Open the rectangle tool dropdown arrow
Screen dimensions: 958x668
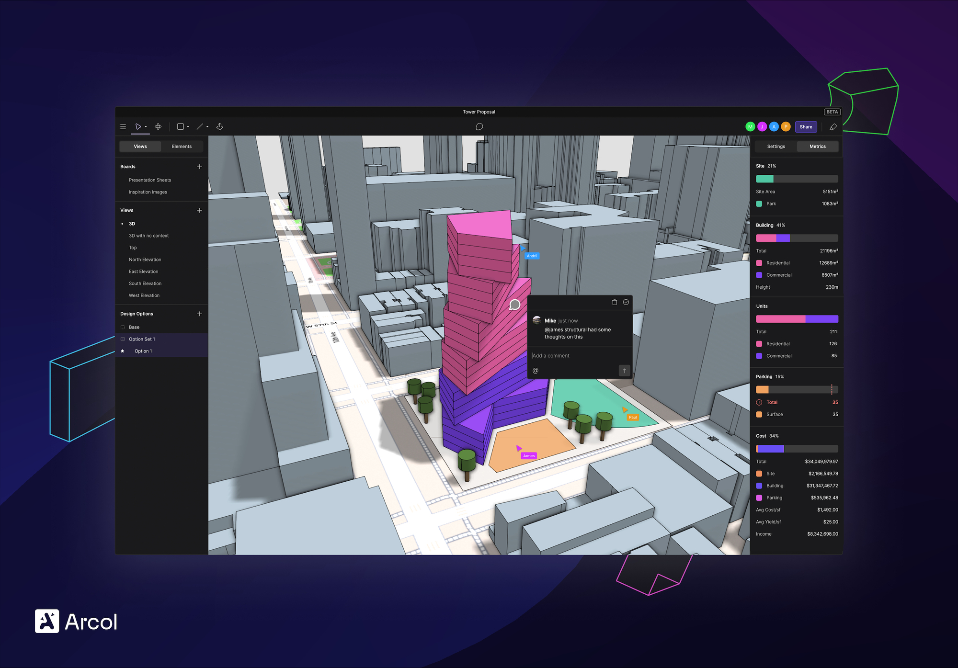(x=188, y=127)
